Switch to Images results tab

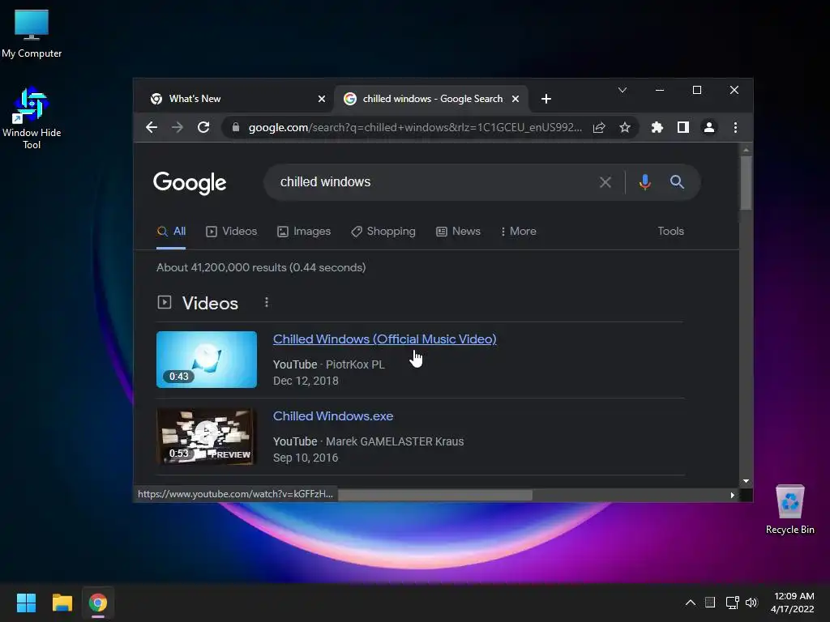pos(304,231)
